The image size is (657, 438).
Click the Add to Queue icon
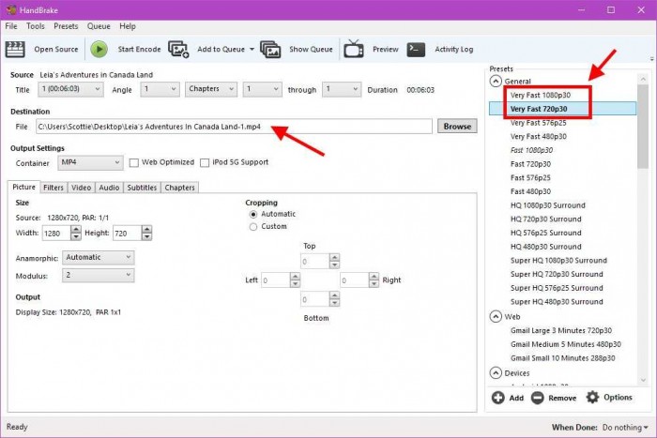(x=178, y=49)
